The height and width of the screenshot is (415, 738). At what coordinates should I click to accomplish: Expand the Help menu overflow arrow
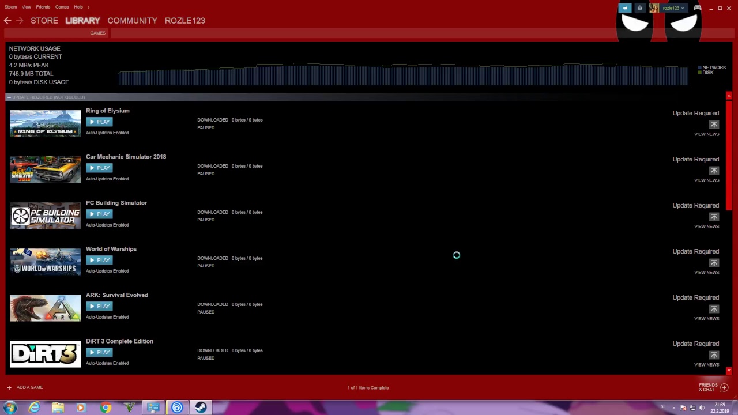pos(88,7)
